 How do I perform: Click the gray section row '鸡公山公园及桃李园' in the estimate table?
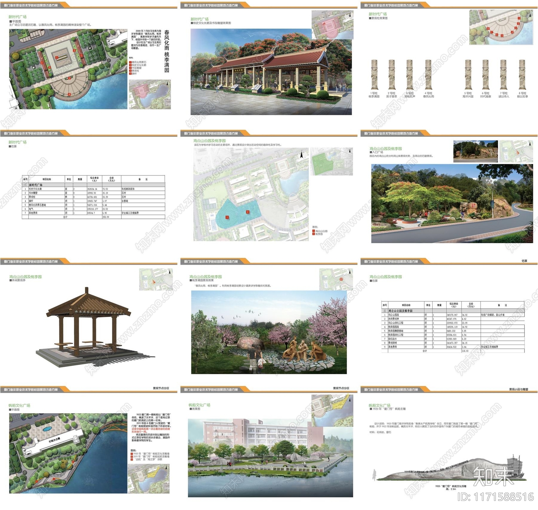coord(453,311)
